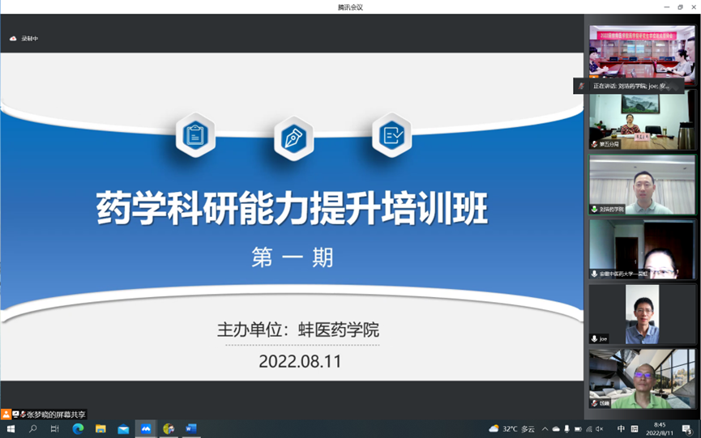Open the Mail app in taskbar
701x438 pixels.
[123, 428]
